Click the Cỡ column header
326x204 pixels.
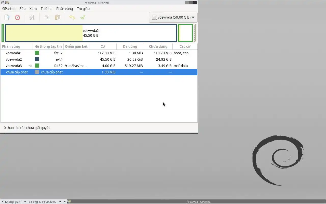[103, 46]
